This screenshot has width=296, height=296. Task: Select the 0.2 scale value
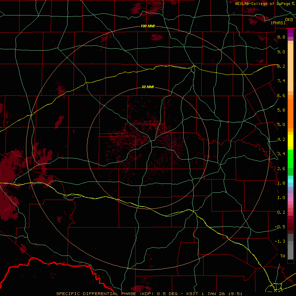coord(281,212)
